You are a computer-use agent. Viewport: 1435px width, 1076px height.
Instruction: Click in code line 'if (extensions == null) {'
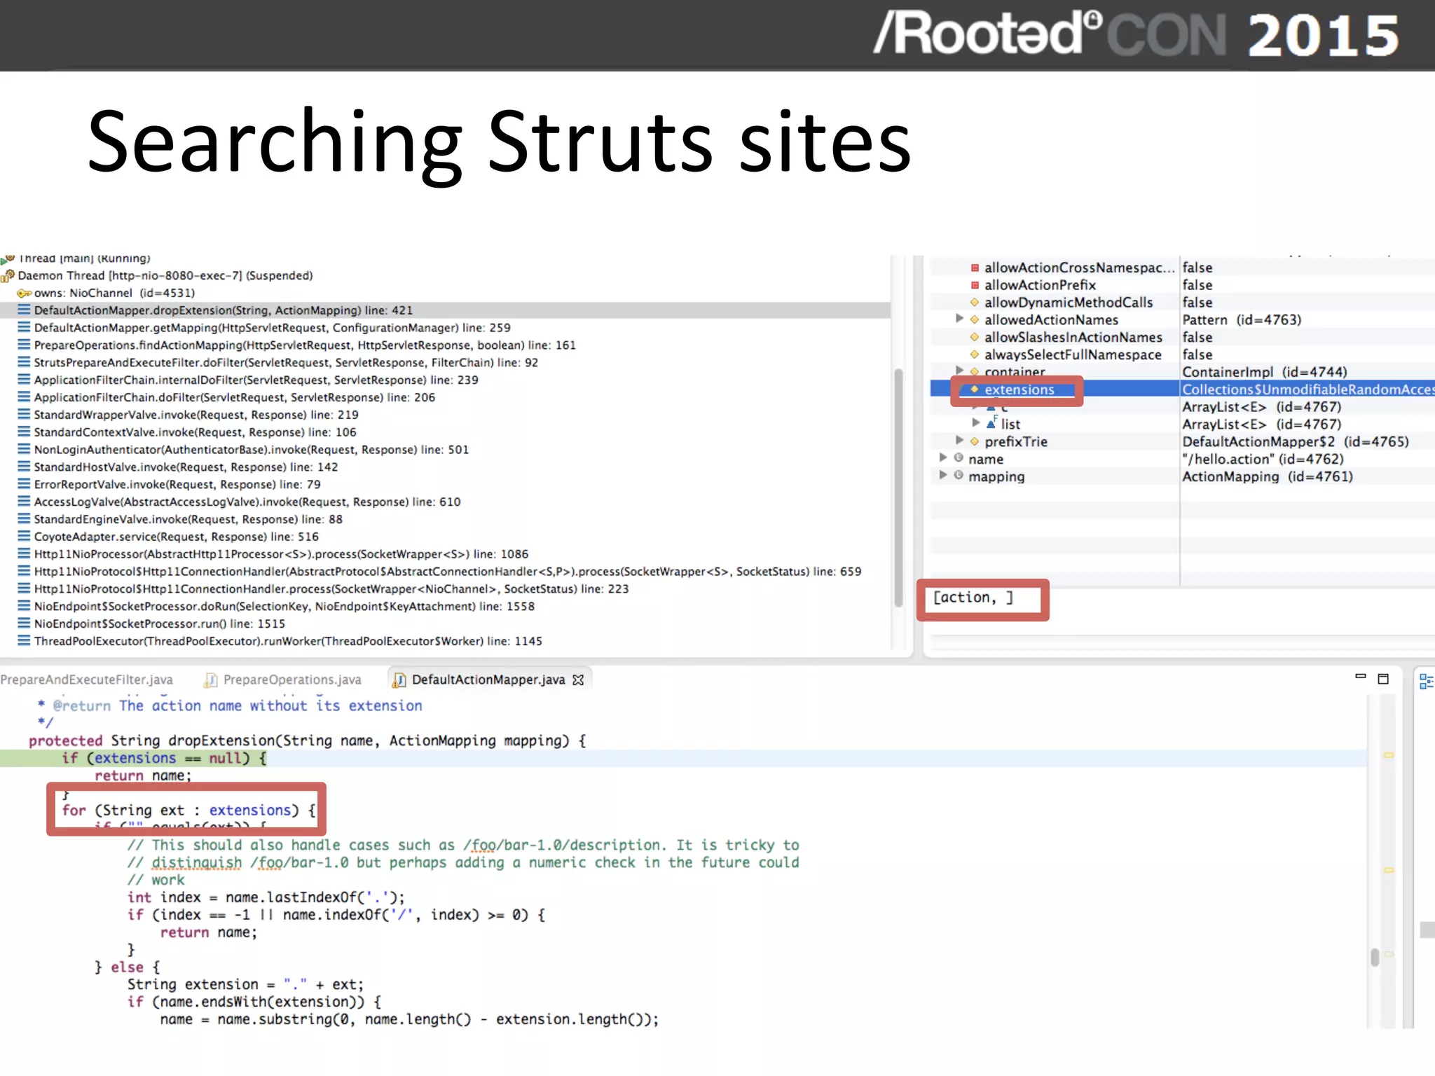click(164, 759)
